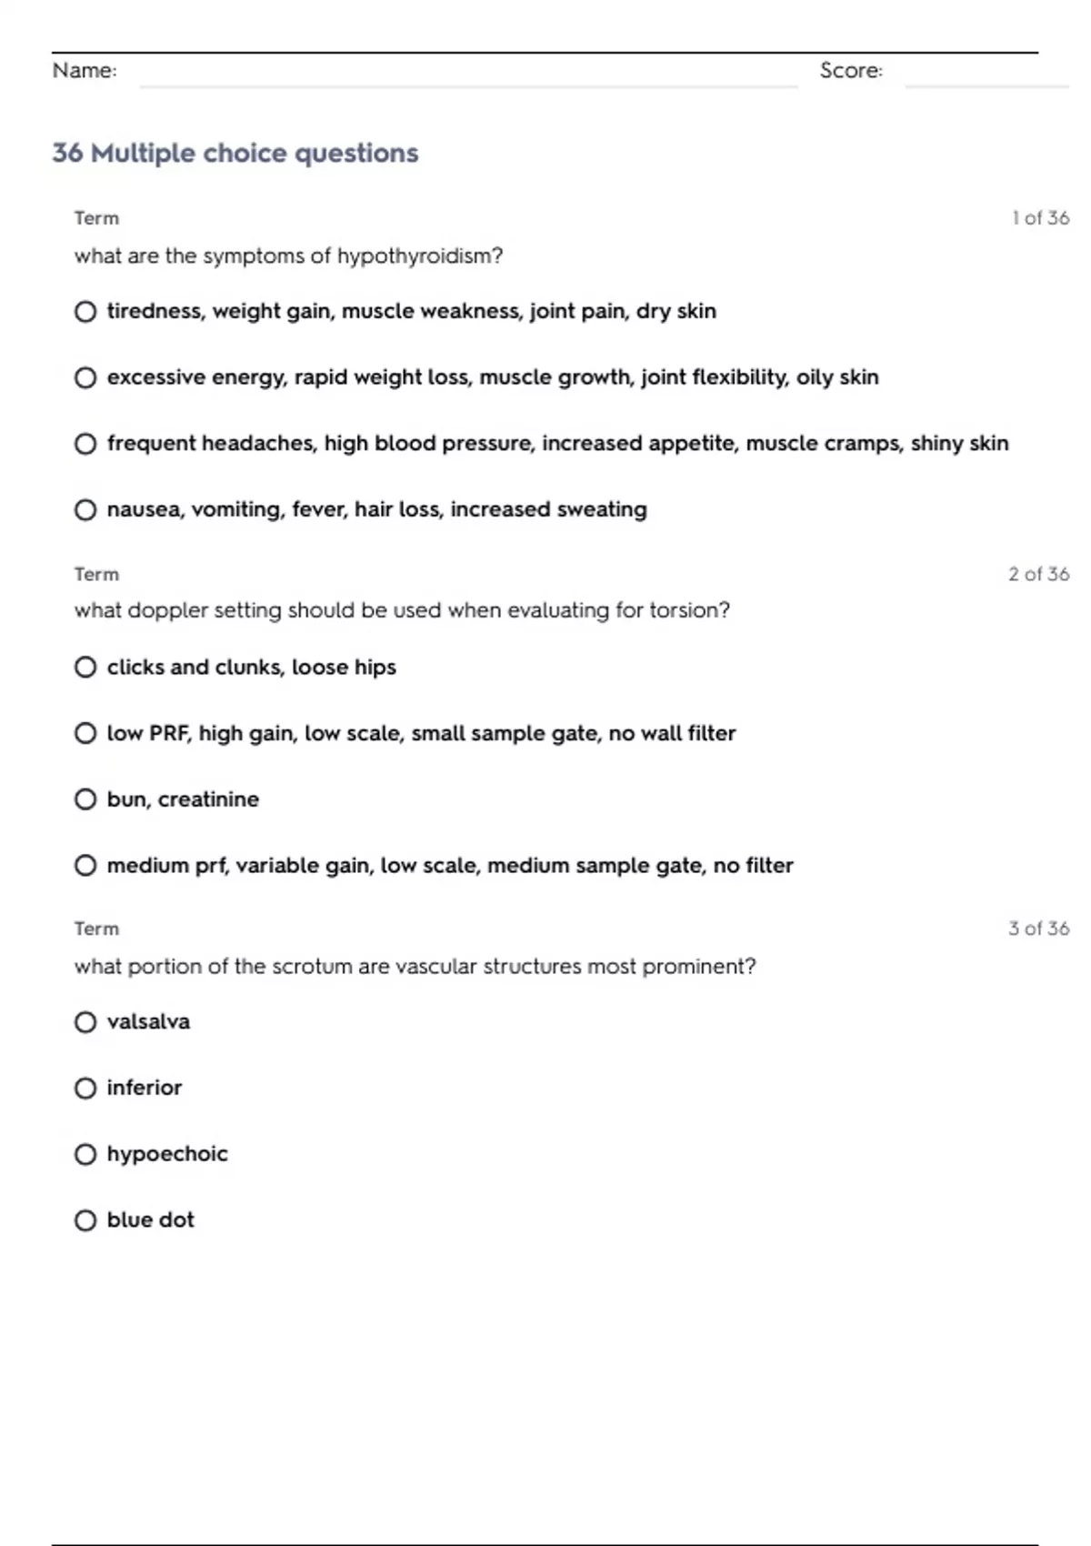Select 'low PRF, high gain' answer
Viewport: 1091px width, 1546px height.
[85, 733]
